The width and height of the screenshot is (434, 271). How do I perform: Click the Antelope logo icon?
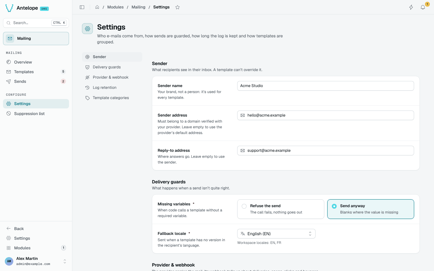(9, 8)
